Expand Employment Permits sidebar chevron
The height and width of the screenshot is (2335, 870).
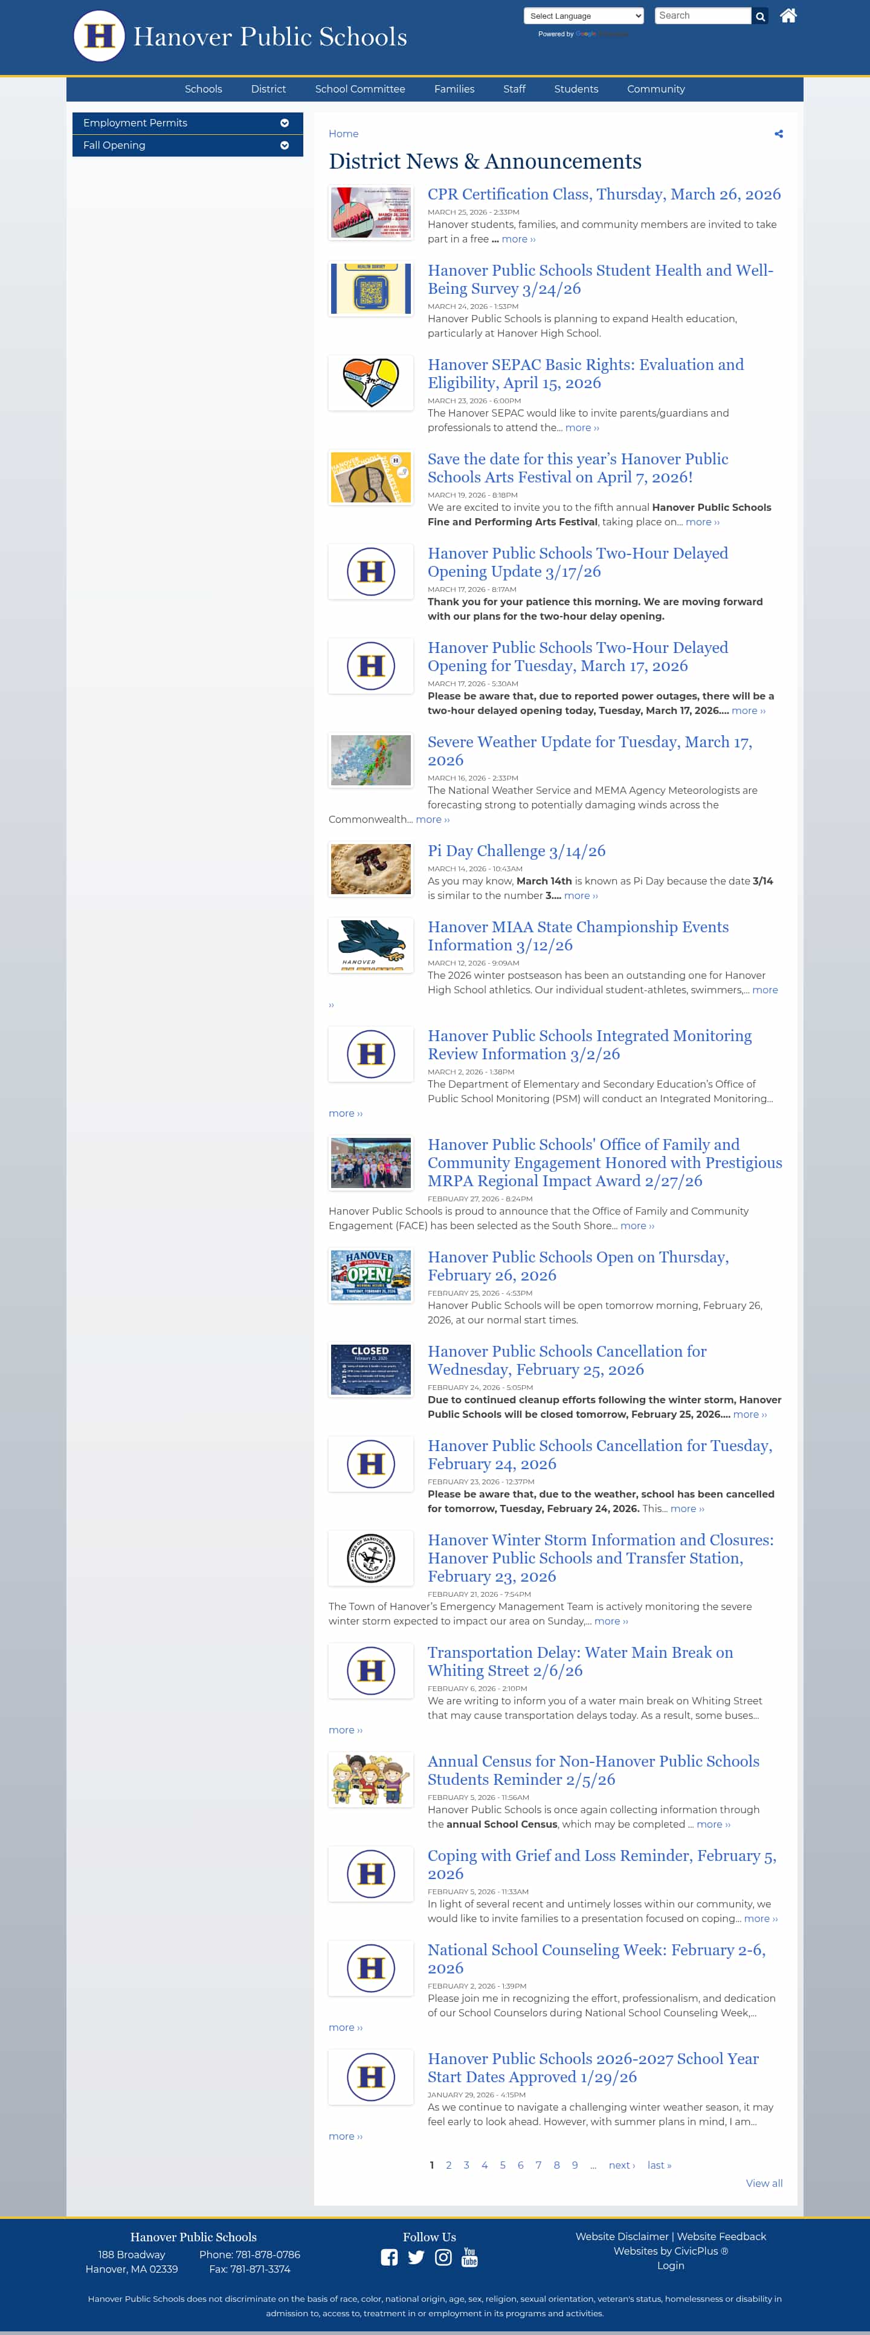pyautogui.click(x=285, y=123)
